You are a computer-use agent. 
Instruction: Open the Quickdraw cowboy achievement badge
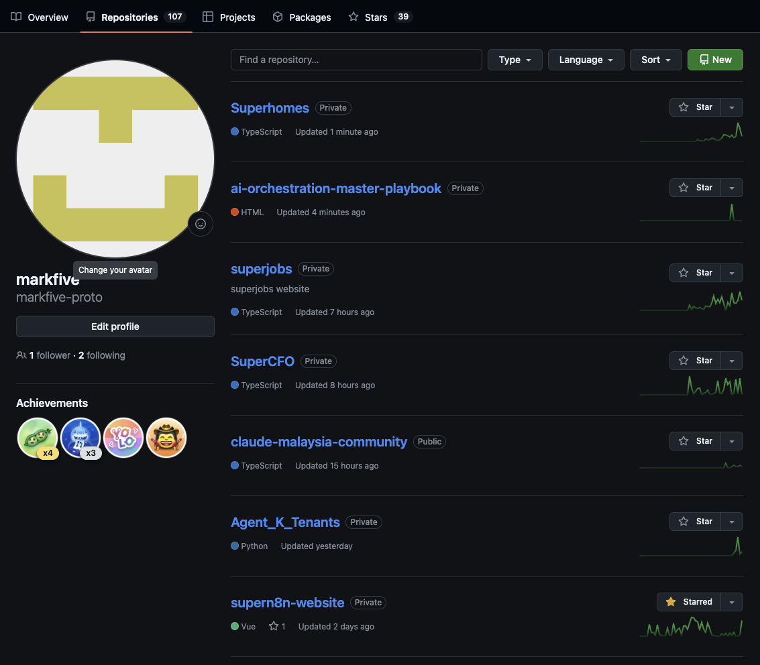tap(166, 438)
